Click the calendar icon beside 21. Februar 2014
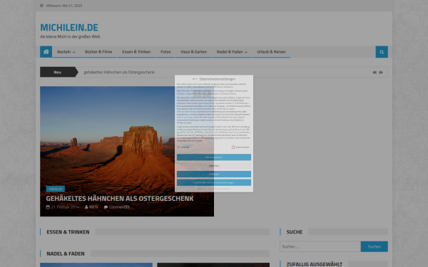Screen dimensions: 428x267 pos(48,207)
